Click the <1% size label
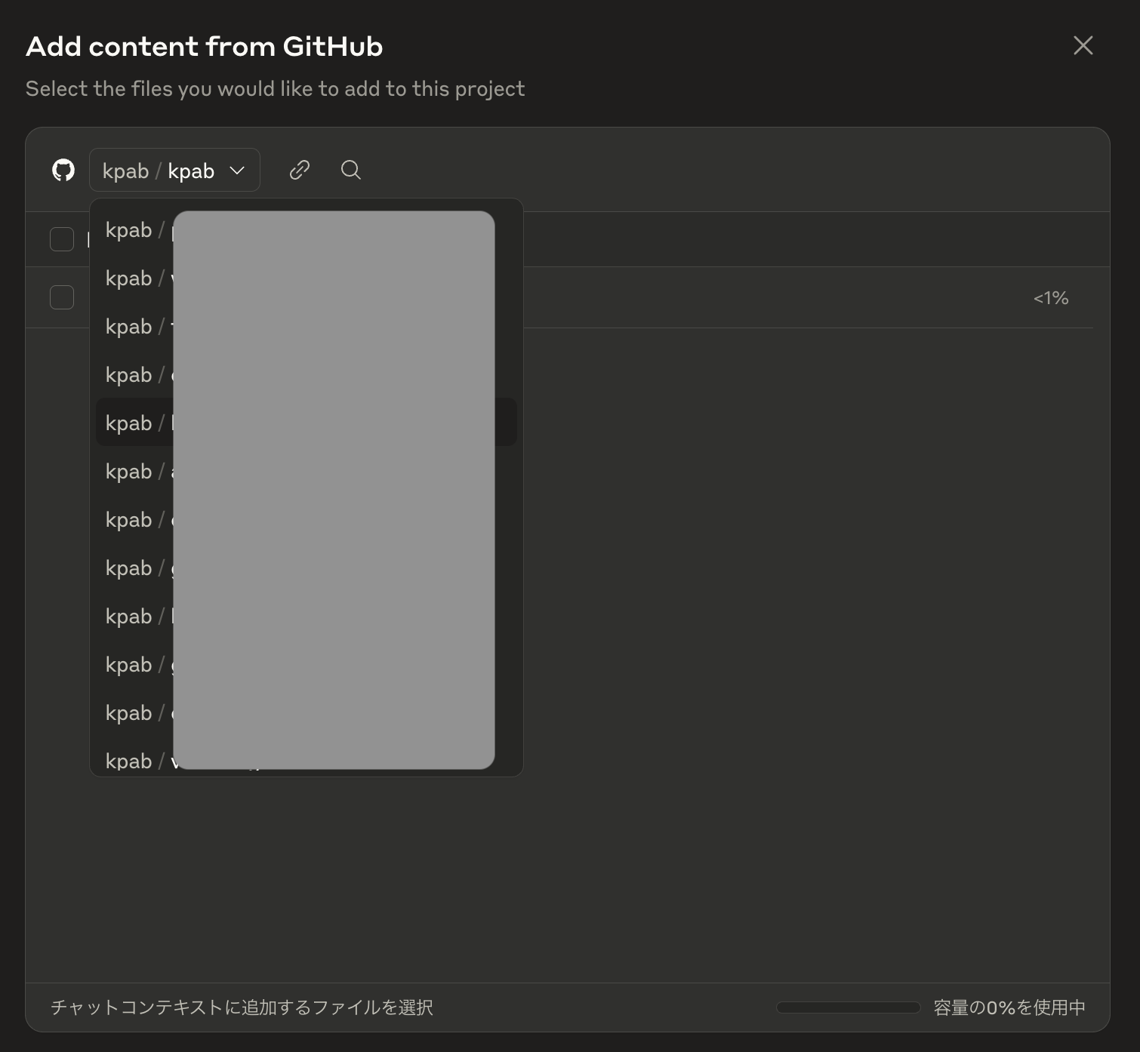Screen dimensions: 1140x1052 [x=1051, y=298]
